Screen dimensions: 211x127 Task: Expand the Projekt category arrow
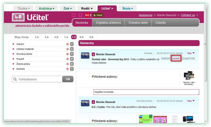pyautogui.click(x=13, y=59)
